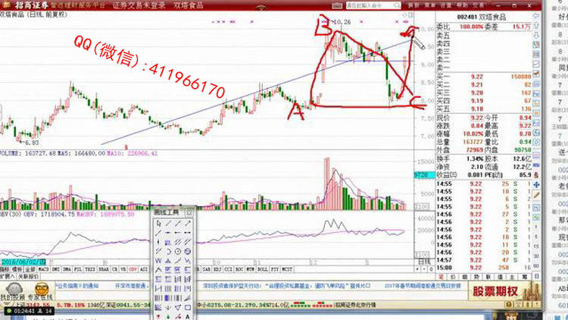The height and width of the screenshot is (320, 568).
Task: Click the 买一 9.22 bid row
Action: [x=485, y=77]
